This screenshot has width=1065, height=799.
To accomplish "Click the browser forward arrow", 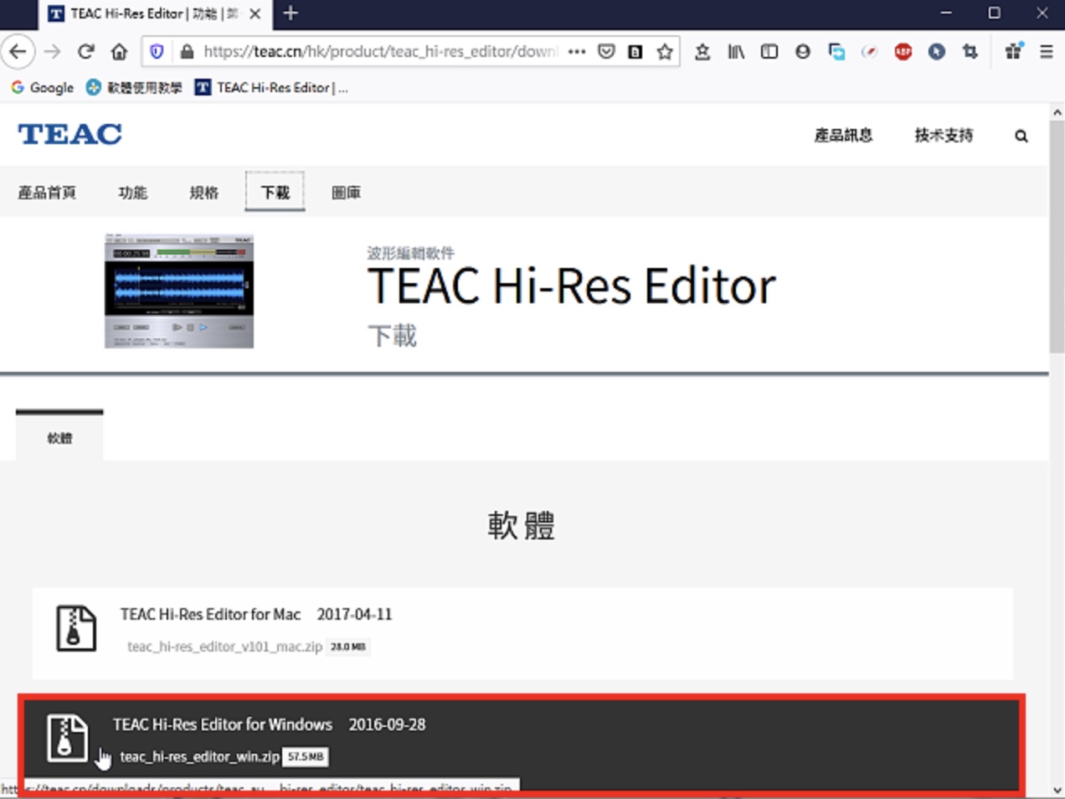I will click(52, 52).
